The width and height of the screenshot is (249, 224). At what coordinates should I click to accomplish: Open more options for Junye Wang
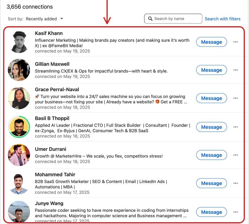pyautogui.click(x=235, y=212)
